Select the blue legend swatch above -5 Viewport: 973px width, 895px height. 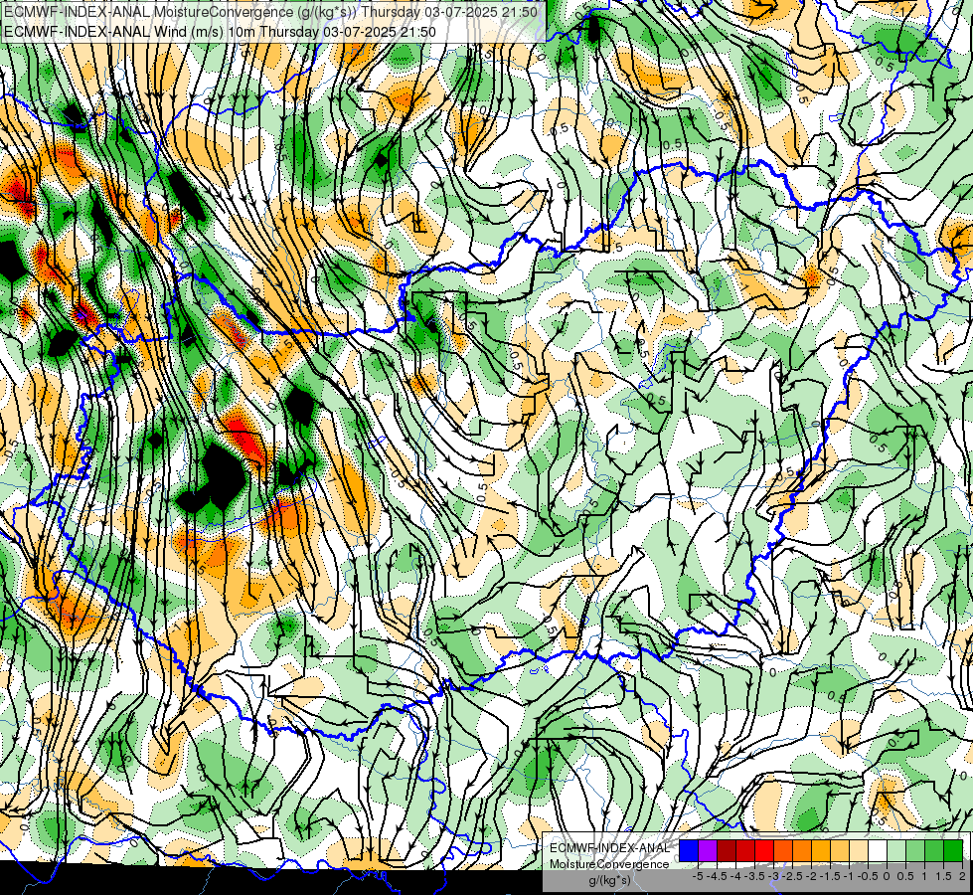point(689,850)
